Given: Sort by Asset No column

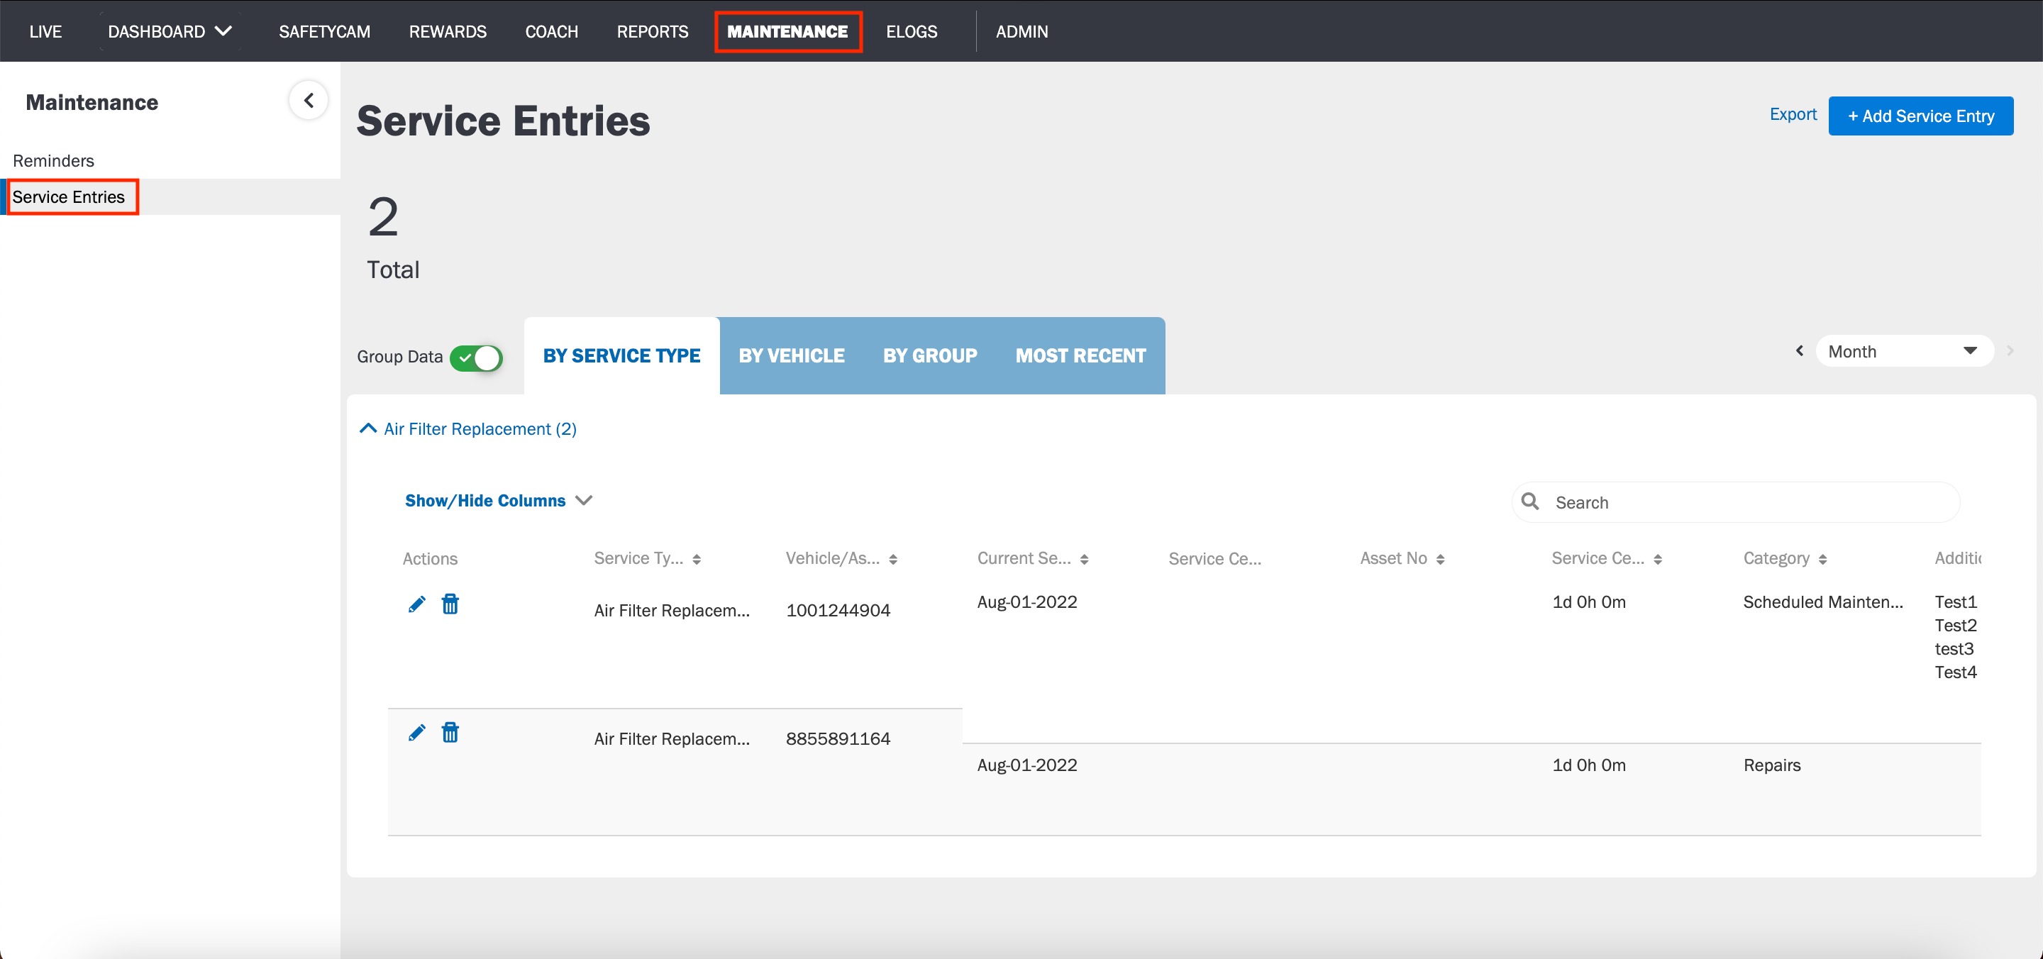Looking at the screenshot, I should (x=1440, y=559).
